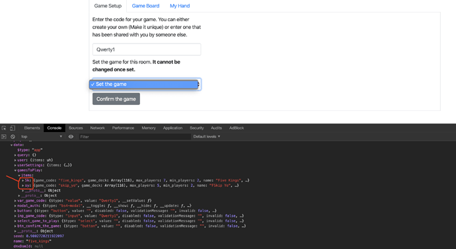This screenshot has height=249, width=456.
Task: Switch to the Network DevTools tab
Action: [x=97, y=128]
